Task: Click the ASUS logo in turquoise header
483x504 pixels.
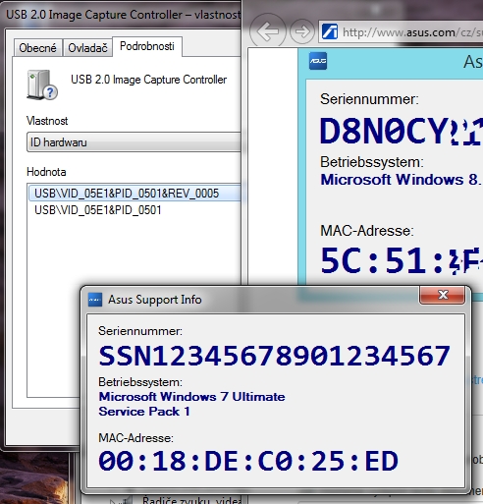Action: click(318, 61)
